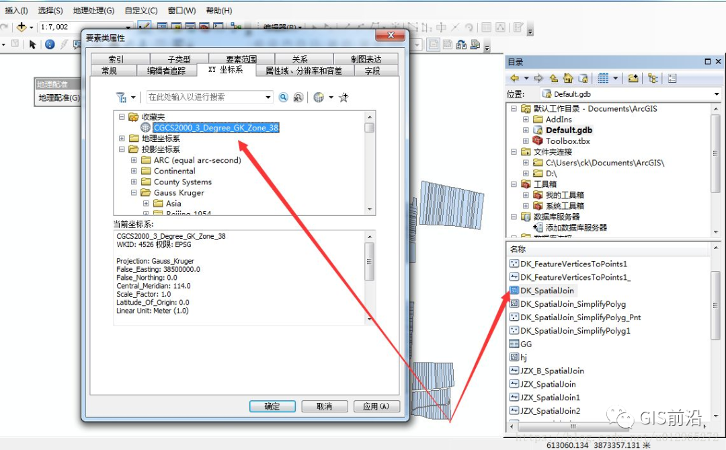Click coordinate system tree vertical scrollbar
726x450 pixels.
(370, 162)
